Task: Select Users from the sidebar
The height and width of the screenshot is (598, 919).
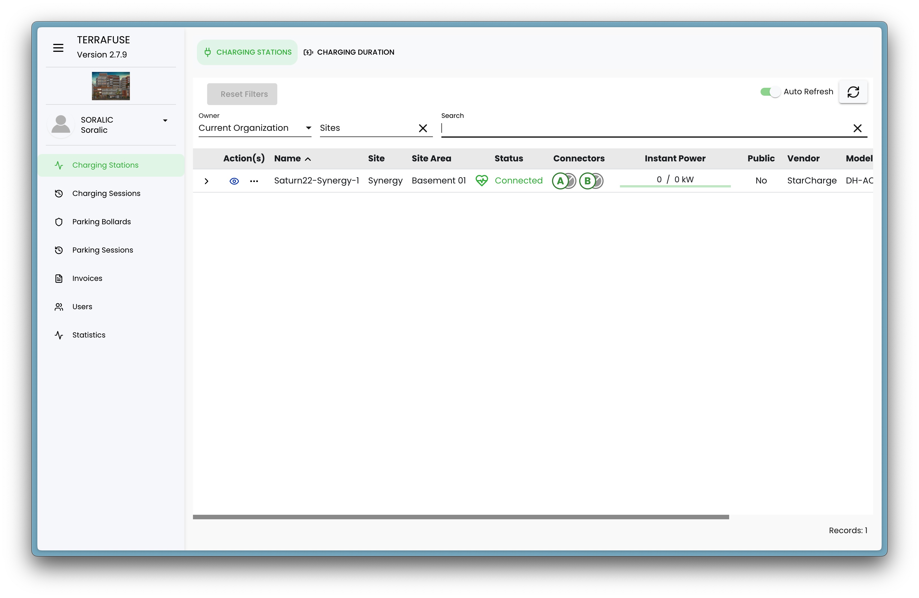Action: [82, 306]
